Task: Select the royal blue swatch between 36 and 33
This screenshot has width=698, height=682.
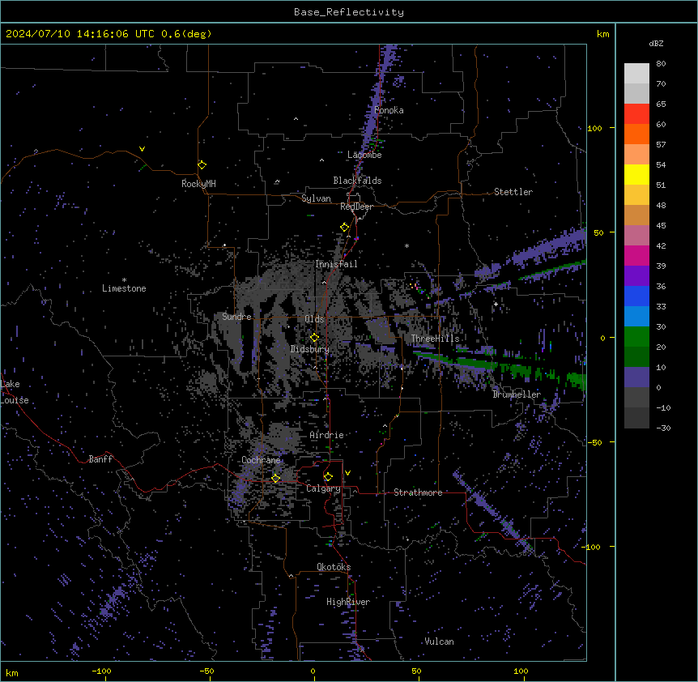Action: tap(636, 296)
